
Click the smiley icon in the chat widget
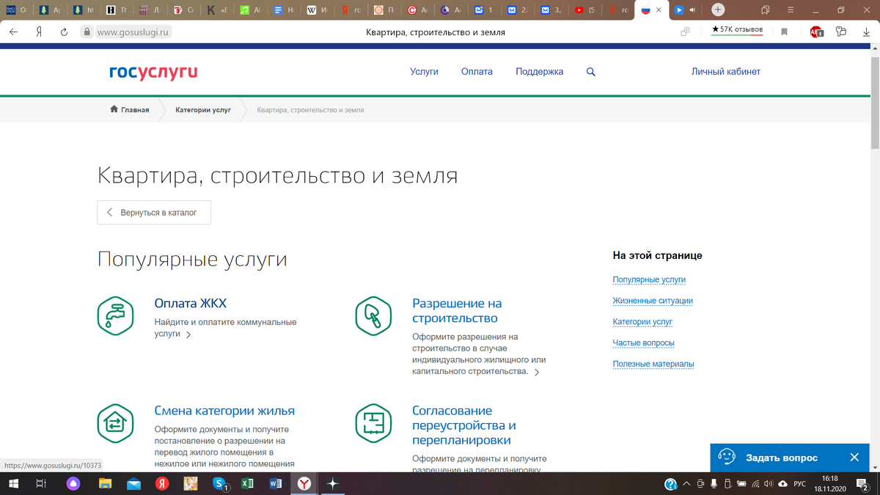click(727, 457)
